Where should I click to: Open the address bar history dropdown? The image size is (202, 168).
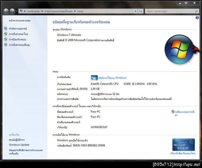pyautogui.click(x=136, y=11)
